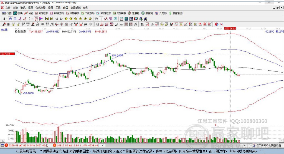Open the T数字表 time table
The width and height of the screenshot is (284, 154).
click(x=119, y=13)
